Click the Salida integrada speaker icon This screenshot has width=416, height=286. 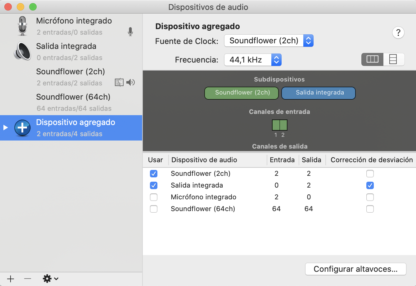(x=22, y=51)
